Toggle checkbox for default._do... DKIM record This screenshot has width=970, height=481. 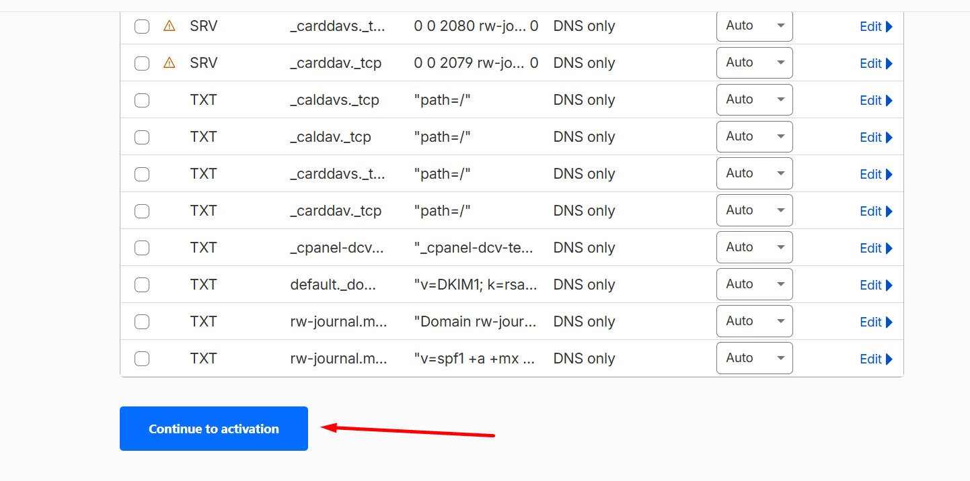(142, 285)
